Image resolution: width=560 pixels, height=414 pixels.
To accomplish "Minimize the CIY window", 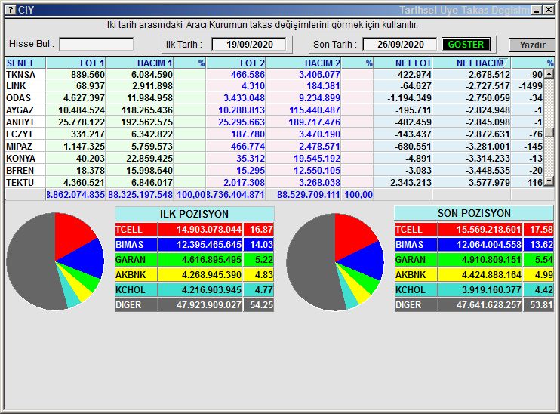I will pos(537,11).
